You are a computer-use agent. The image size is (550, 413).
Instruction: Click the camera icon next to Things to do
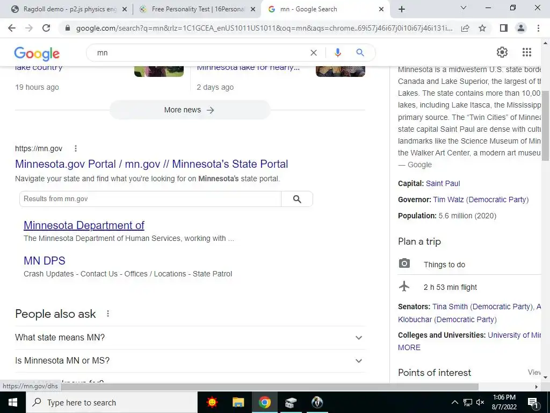(404, 263)
